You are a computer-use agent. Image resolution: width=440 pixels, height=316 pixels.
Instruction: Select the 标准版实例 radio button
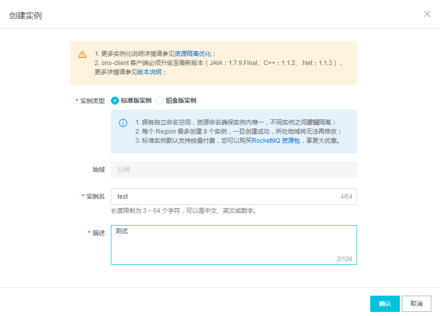pyautogui.click(x=115, y=101)
